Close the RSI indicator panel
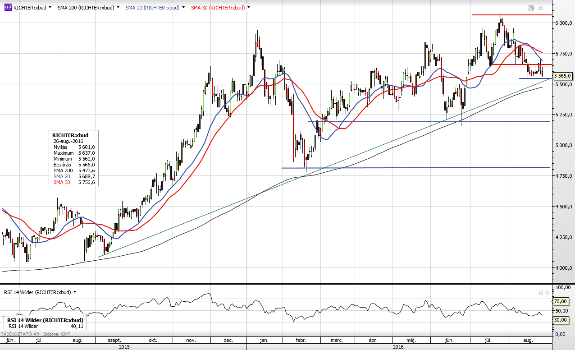The width and height of the screenshot is (575, 350). pos(548,292)
